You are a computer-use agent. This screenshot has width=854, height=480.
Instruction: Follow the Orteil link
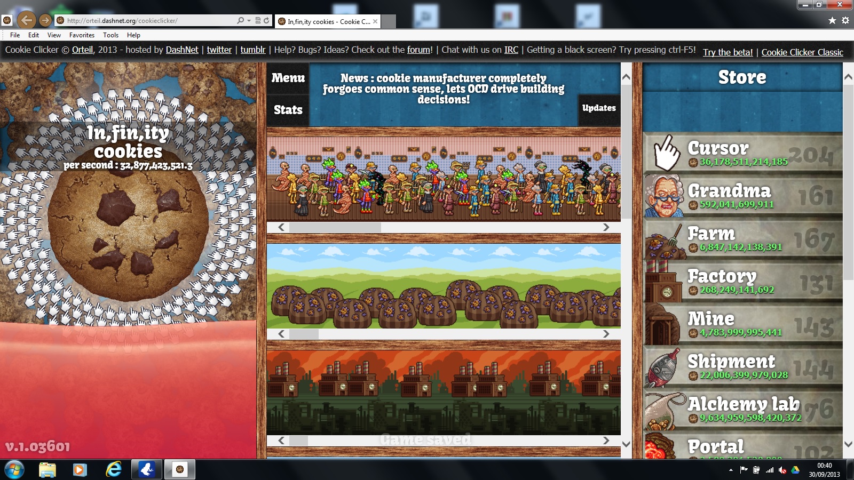82,50
